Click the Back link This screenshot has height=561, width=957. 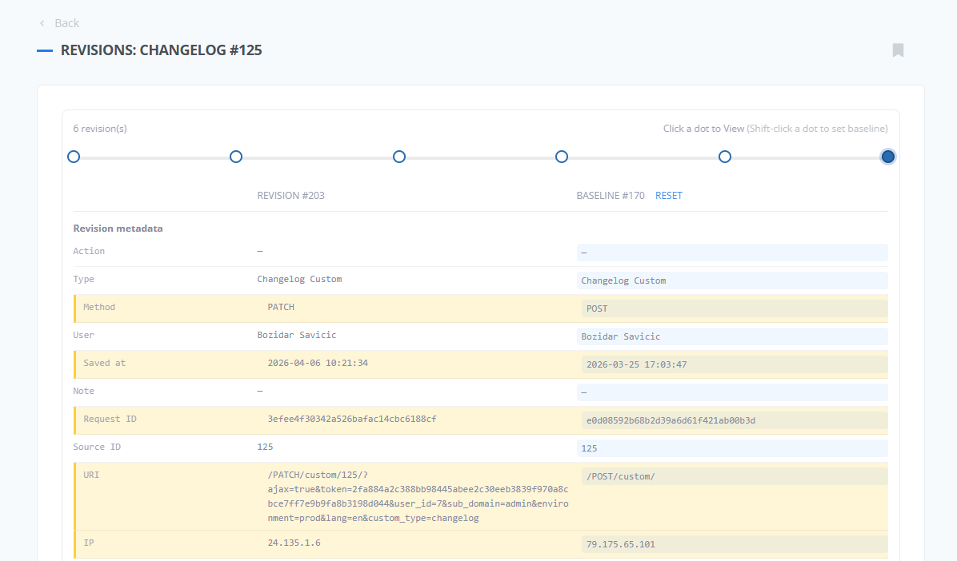pyautogui.click(x=66, y=23)
